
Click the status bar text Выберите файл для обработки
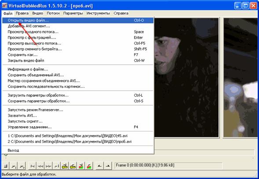point(29,174)
